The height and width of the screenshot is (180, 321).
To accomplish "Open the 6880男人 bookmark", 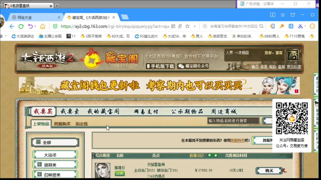I will [x=269, y=36].
